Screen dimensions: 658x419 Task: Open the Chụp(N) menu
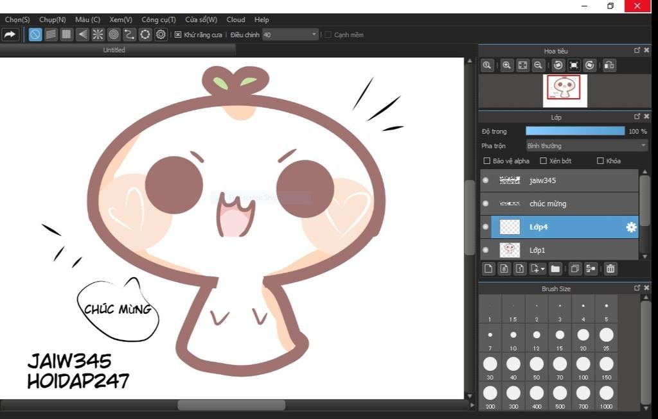coord(53,20)
